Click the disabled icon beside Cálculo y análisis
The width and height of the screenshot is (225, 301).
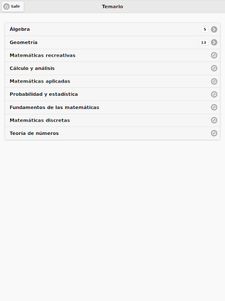(x=214, y=68)
